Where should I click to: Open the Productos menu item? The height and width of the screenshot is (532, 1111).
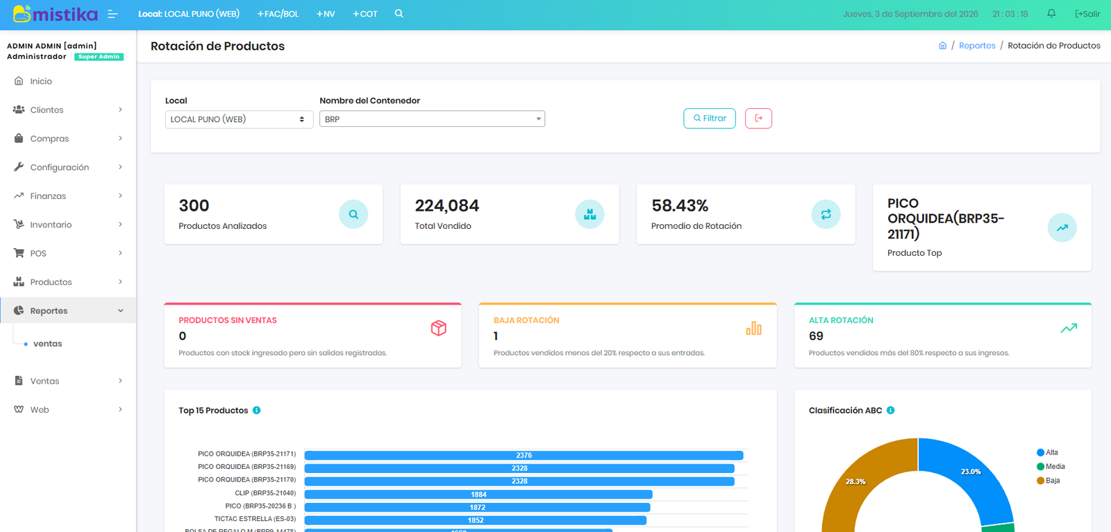[x=68, y=282]
